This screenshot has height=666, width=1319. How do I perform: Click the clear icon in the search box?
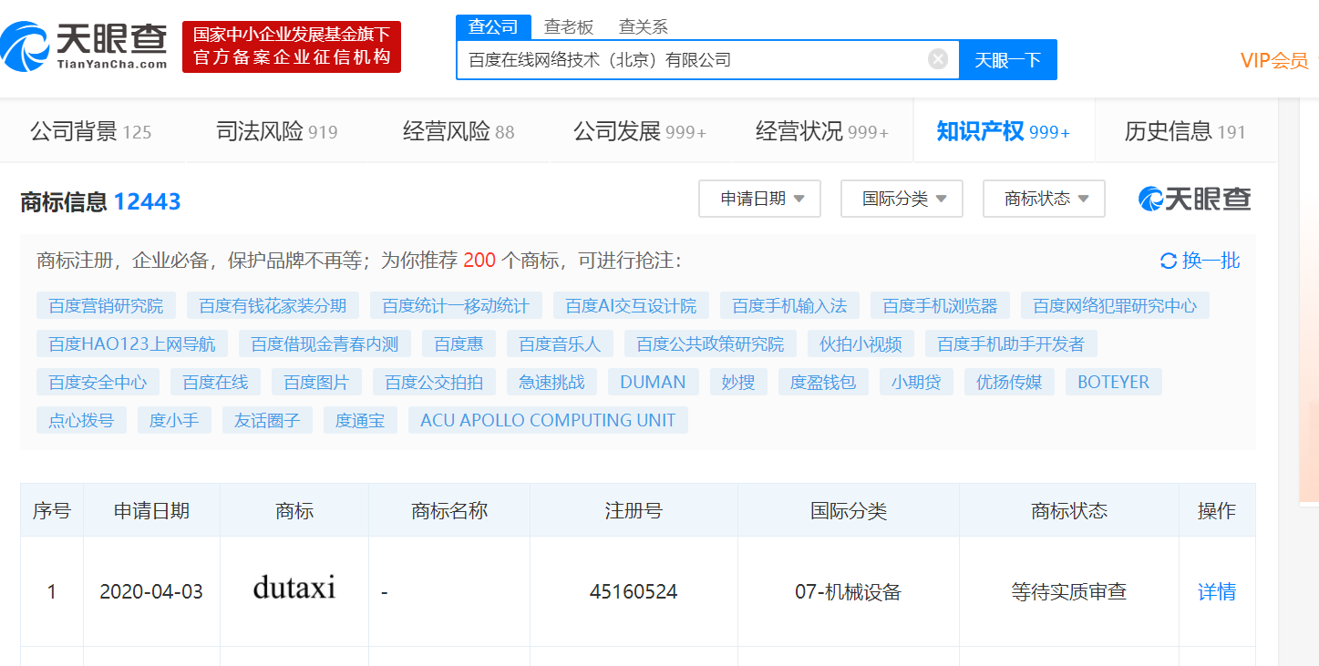pyautogui.click(x=937, y=58)
